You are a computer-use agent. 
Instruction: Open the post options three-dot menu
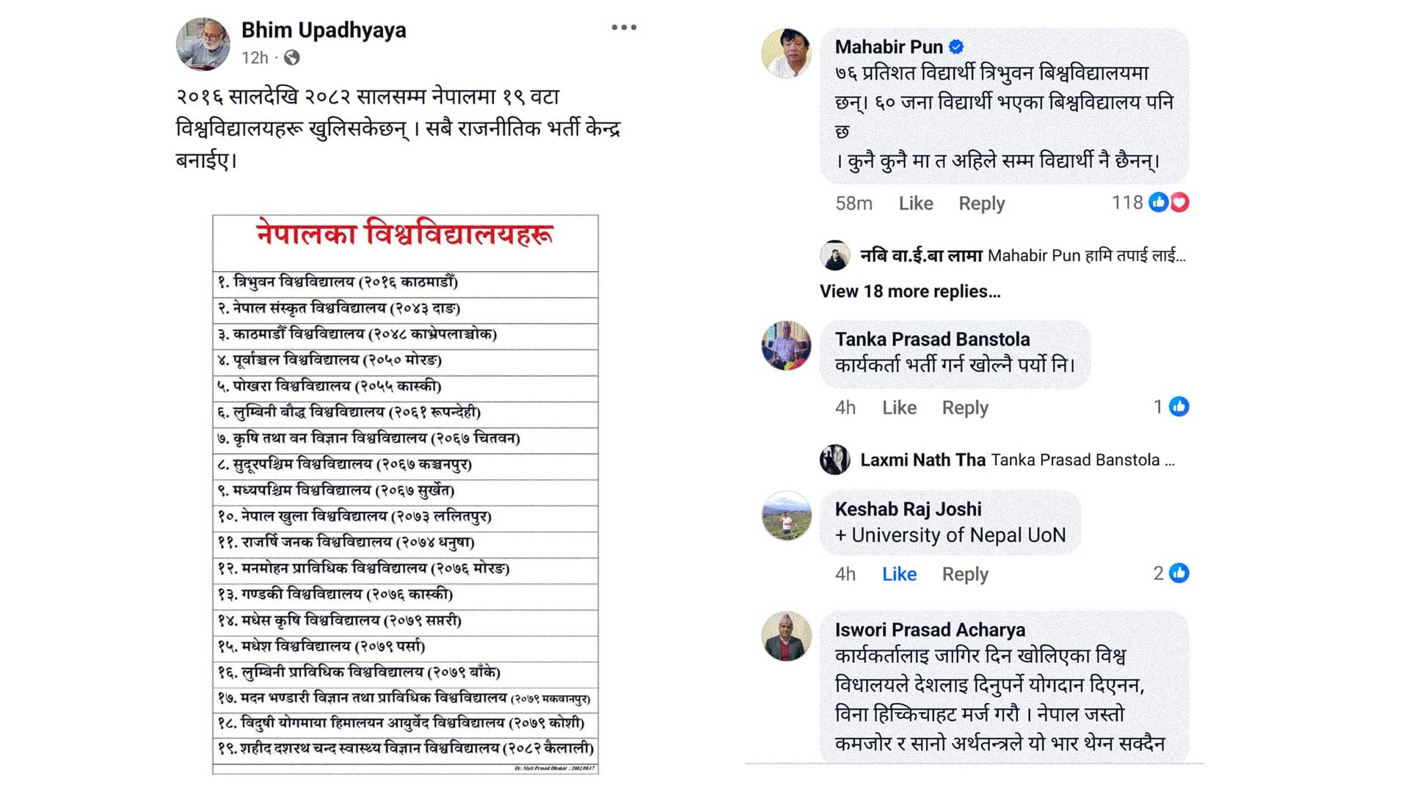click(624, 28)
